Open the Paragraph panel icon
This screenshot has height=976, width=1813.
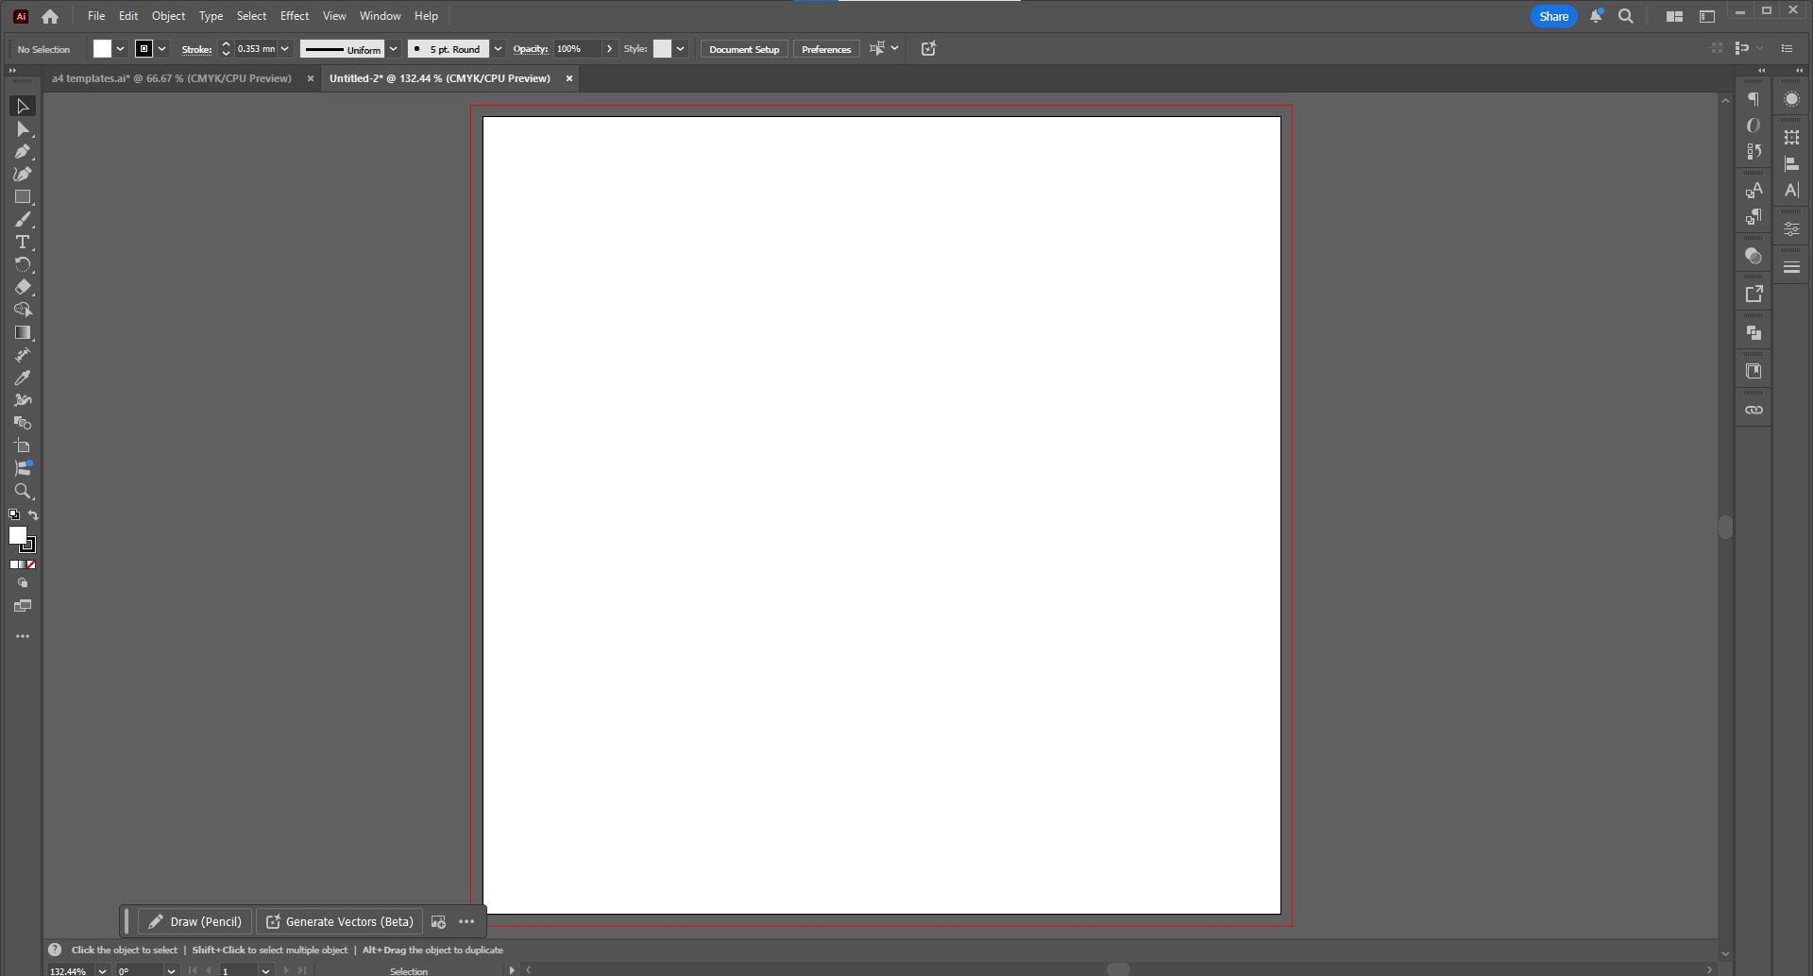pyautogui.click(x=1754, y=100)
